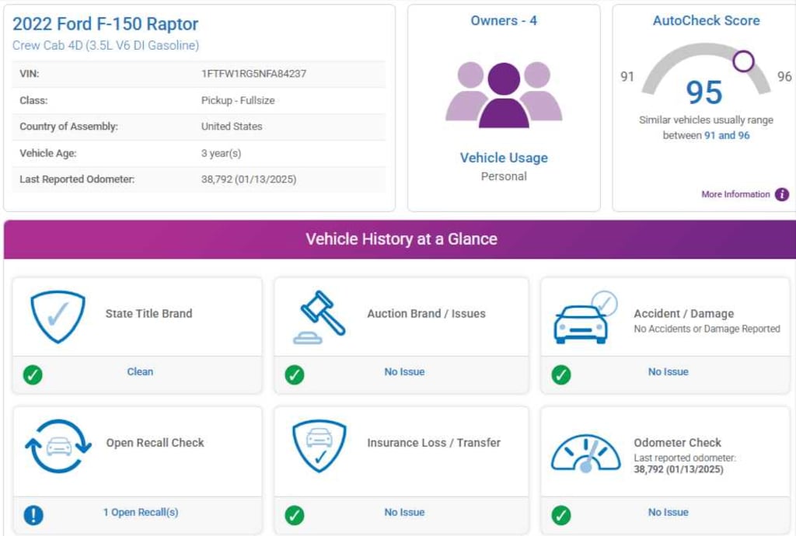The height and width of the screenshot is (536, 796).
Task: Click the 2022 Ford F-150 Raptor title
Action: tap(106, 24)
